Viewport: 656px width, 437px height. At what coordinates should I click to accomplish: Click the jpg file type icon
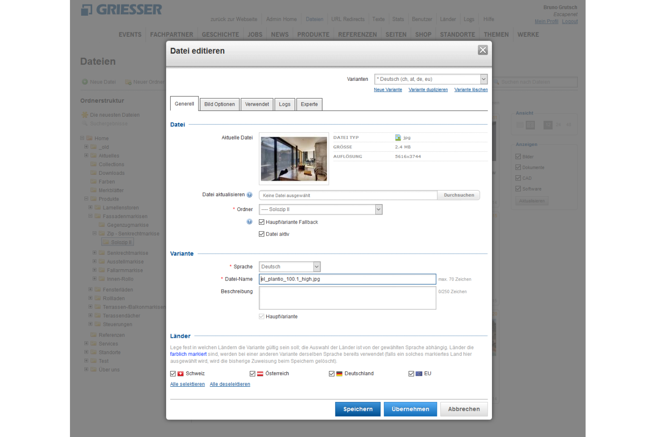point(398,138)
